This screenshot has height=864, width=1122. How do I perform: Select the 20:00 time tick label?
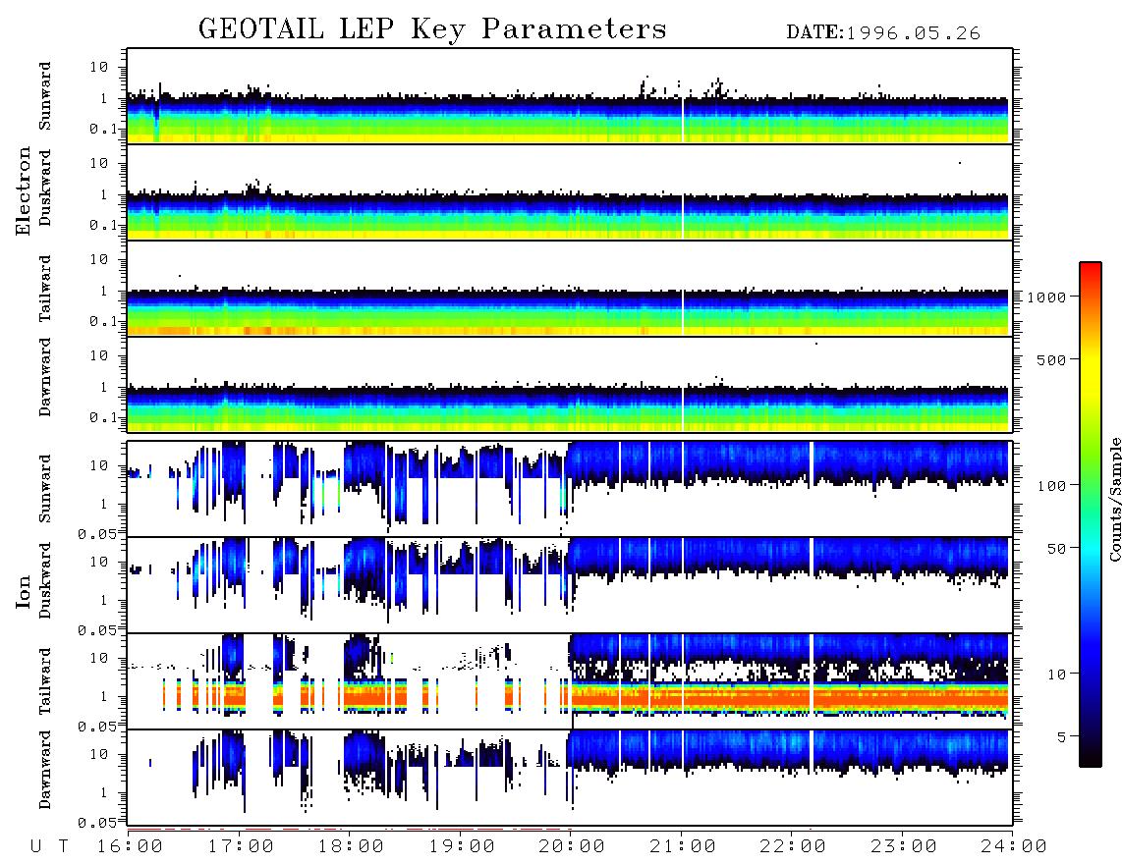(572, 847)
